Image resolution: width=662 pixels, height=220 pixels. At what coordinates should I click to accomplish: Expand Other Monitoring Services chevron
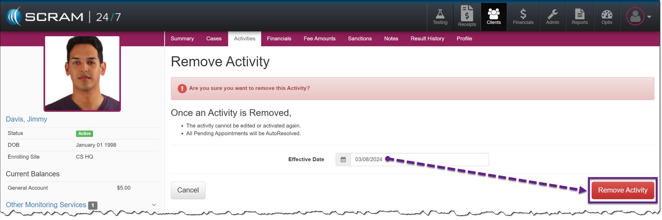[x=154, y=205]
